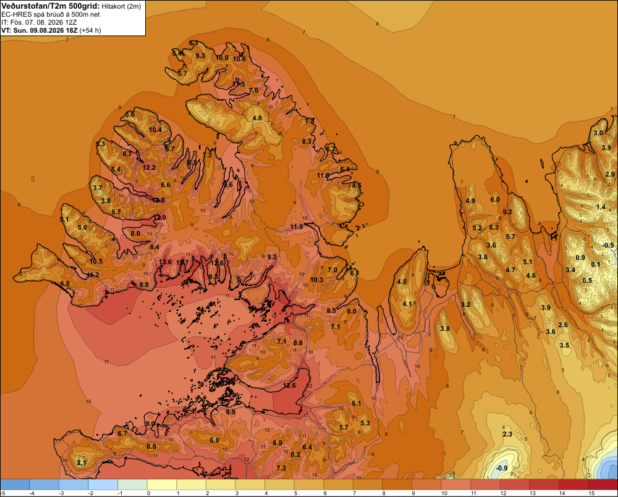The width and height of the screenshot is (618, 497).
Task: Click the legend swatch between 0 and 1
Action: (x=161, y=485)
